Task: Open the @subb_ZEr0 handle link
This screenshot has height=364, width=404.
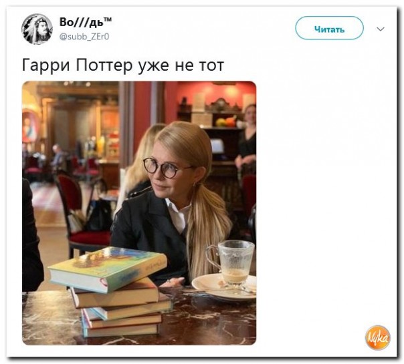Action: coord(84,37)
